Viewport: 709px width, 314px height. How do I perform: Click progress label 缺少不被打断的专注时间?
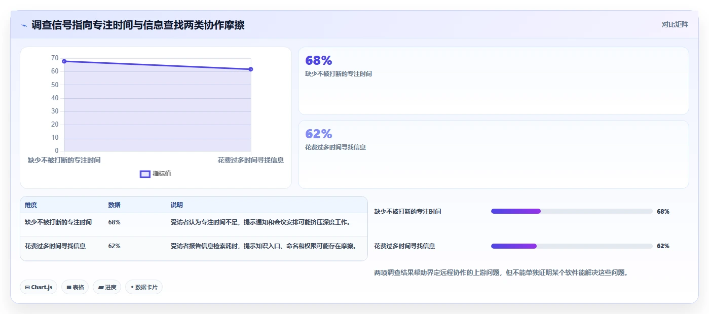[407, 212]
